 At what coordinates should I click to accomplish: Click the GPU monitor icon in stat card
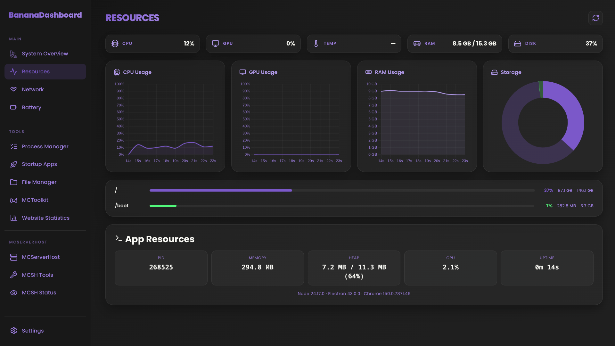[x=216, y=44]
